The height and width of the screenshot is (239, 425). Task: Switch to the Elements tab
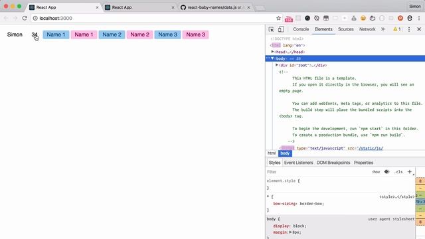(323, 29)
